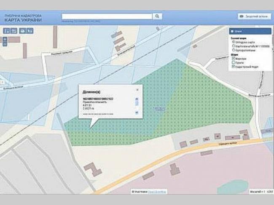Select the second map toolbar tool icon
This screenshot has height=205, width=274.
pyautogui.click(x=13, y=31)
